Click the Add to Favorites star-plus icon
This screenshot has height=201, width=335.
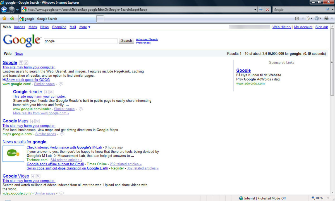tap(12, 18)
